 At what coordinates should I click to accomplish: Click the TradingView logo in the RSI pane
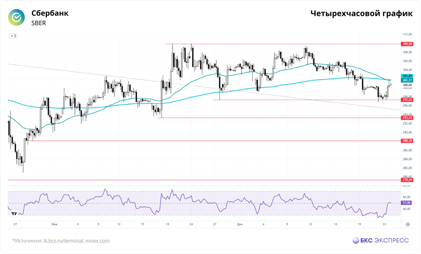[x=14, y=214]
